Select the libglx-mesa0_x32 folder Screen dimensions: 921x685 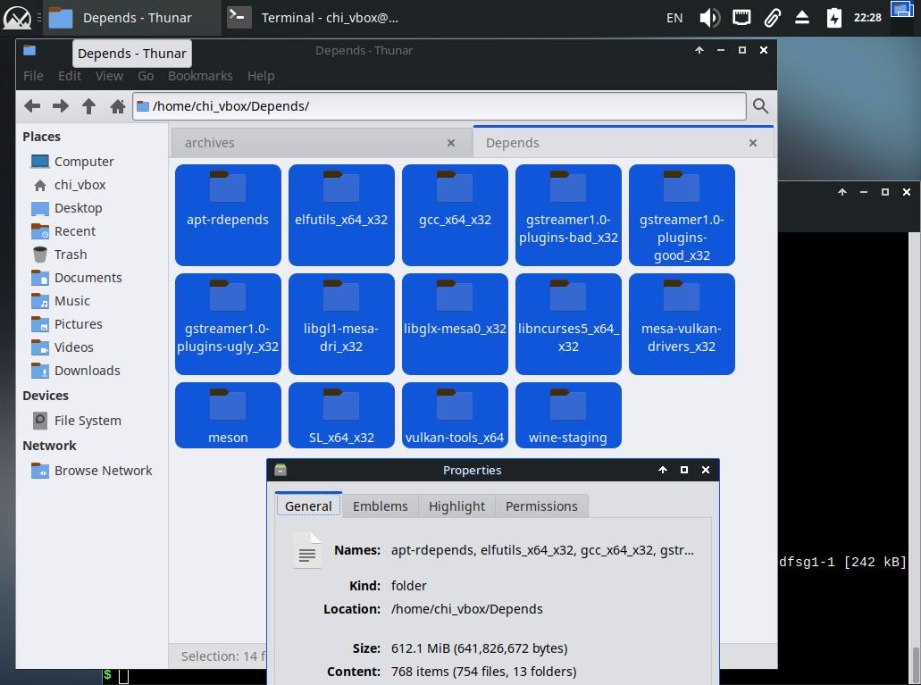click(x=455, y=323)
